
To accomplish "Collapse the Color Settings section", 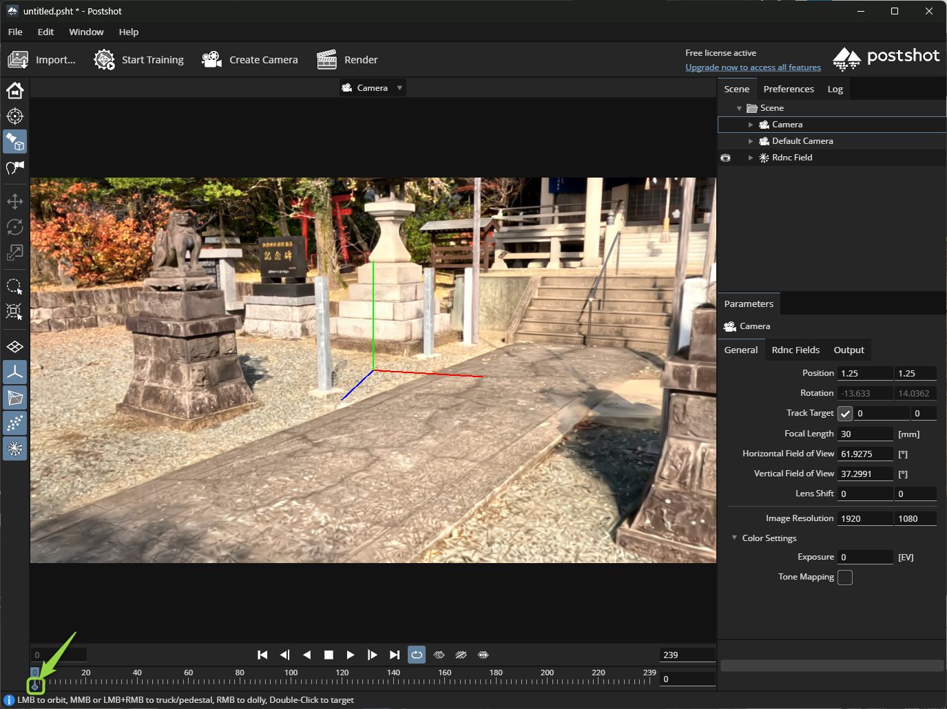I will (x=734, y=538).
